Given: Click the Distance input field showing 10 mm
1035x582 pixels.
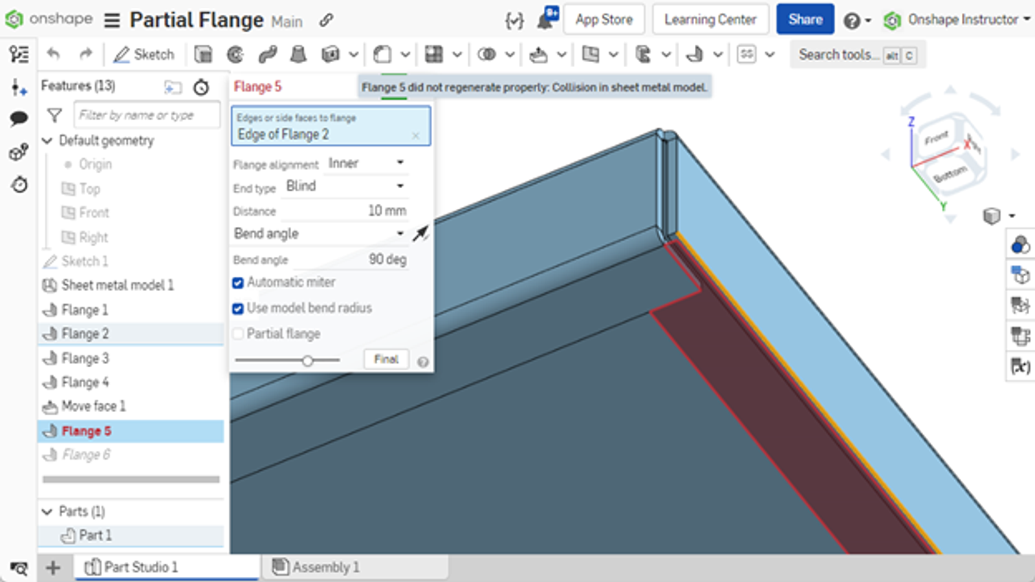Looking at the screenshot, I should (362, 210).
